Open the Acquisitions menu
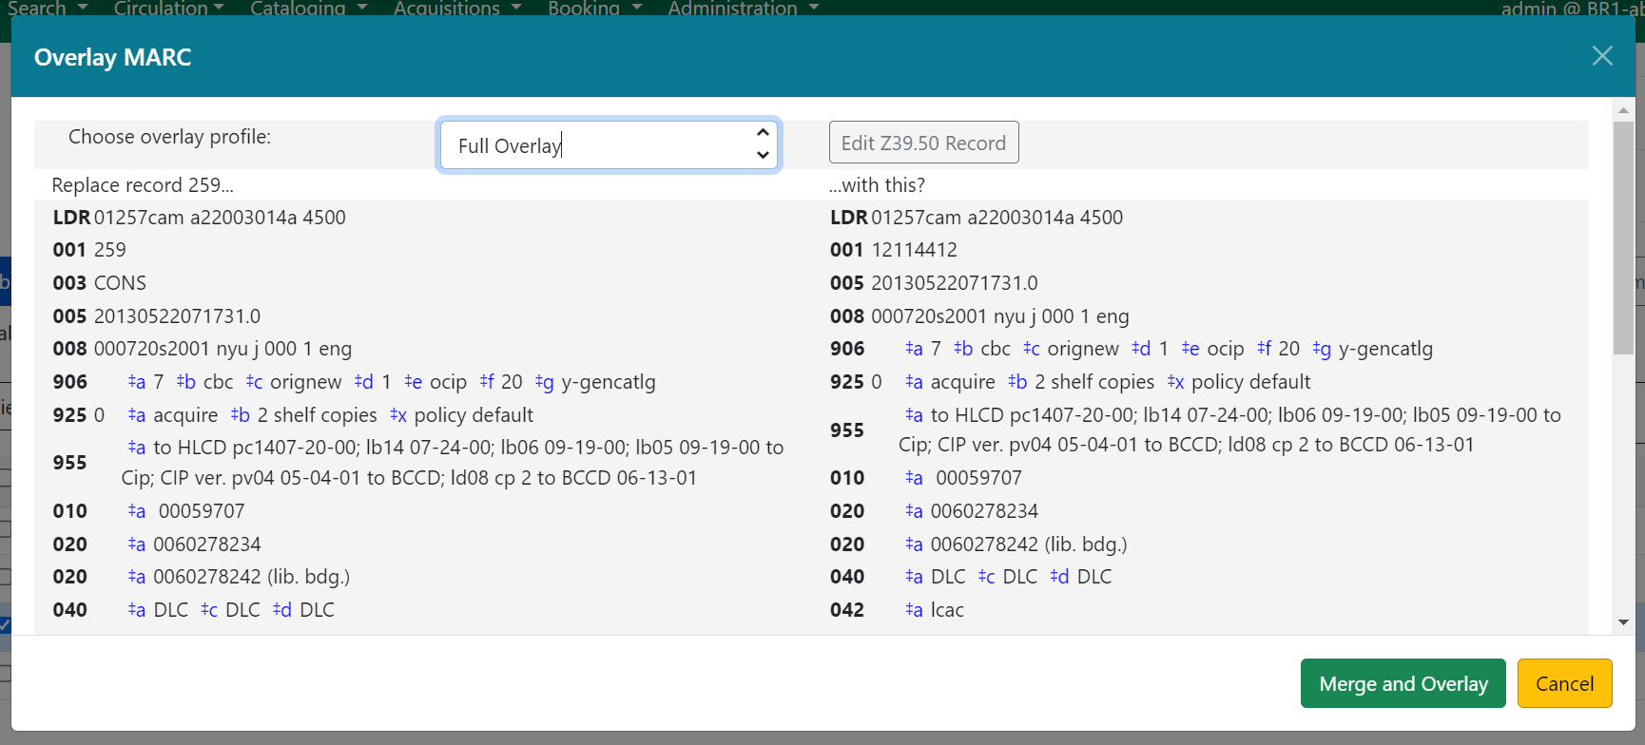The image size is (1645, 745). [457, 9]
